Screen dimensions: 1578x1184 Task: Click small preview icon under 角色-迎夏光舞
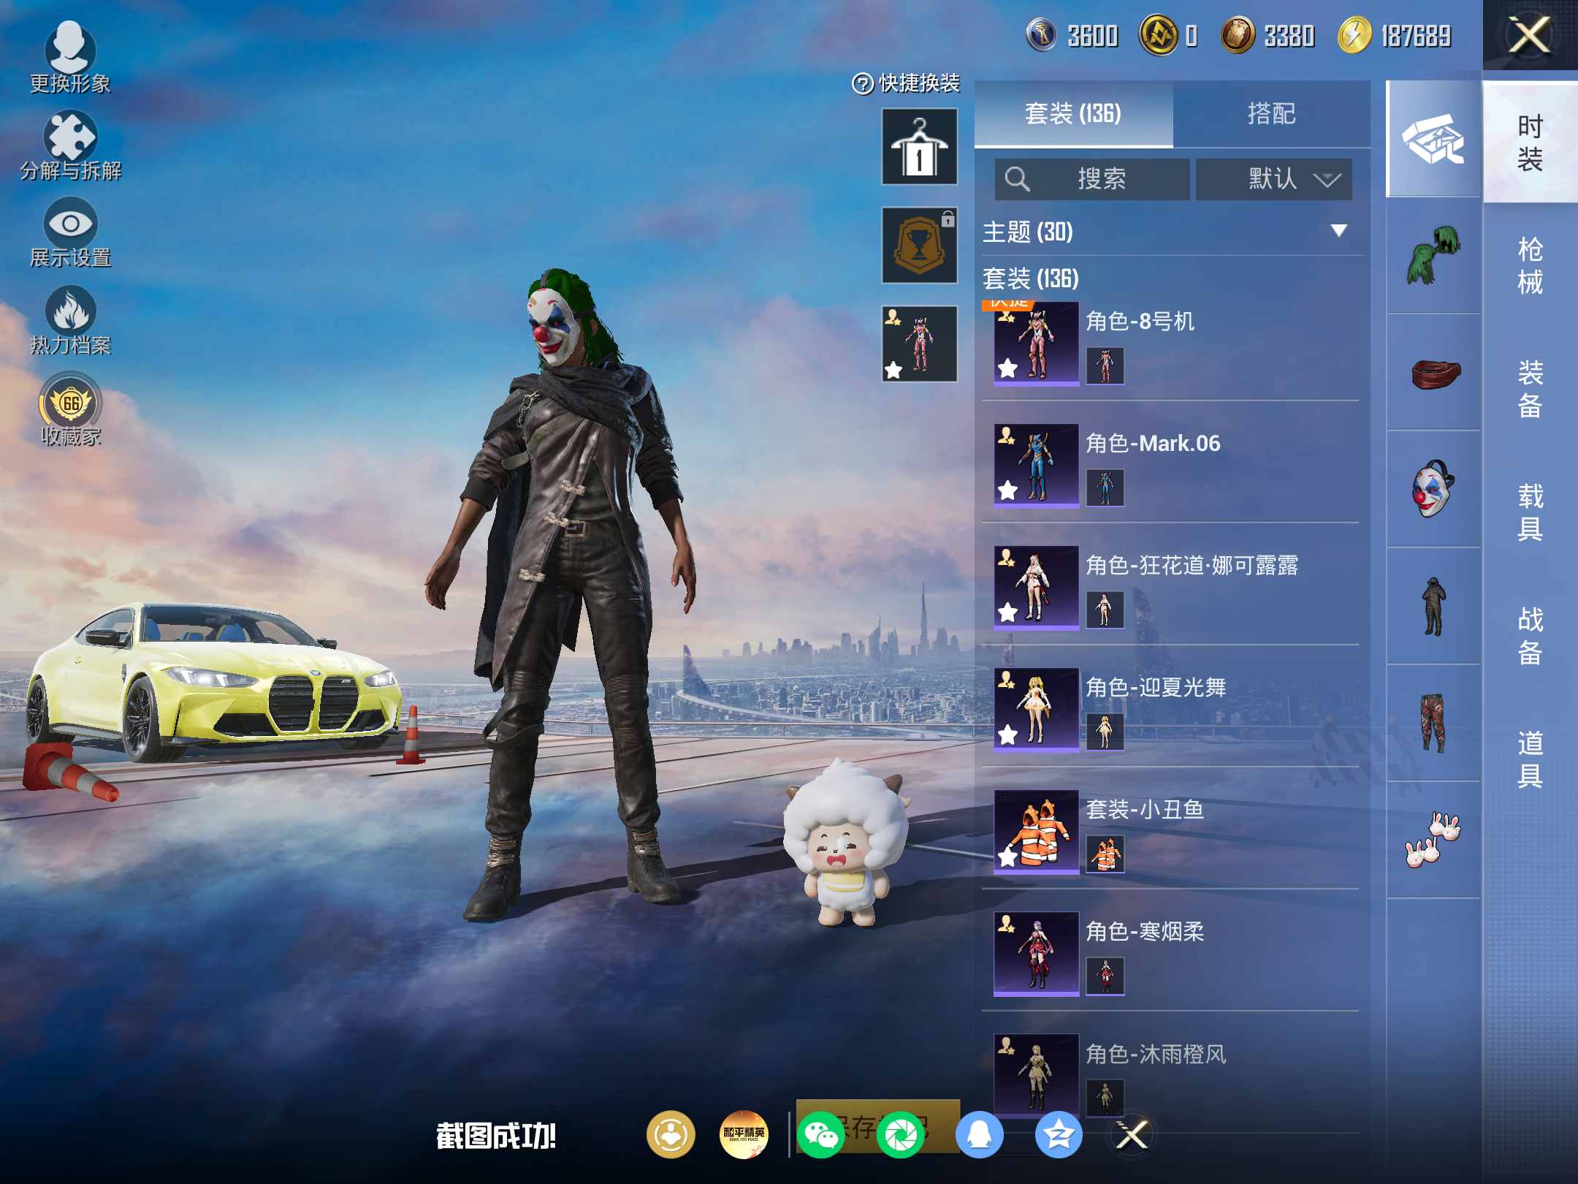coord(1105,732)
